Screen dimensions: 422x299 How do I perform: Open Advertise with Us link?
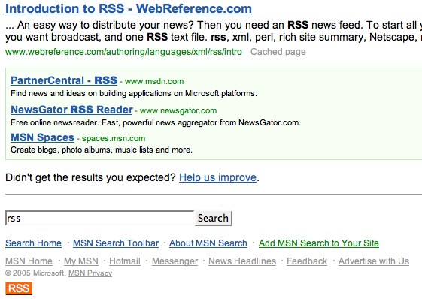[x=374, y=261]
